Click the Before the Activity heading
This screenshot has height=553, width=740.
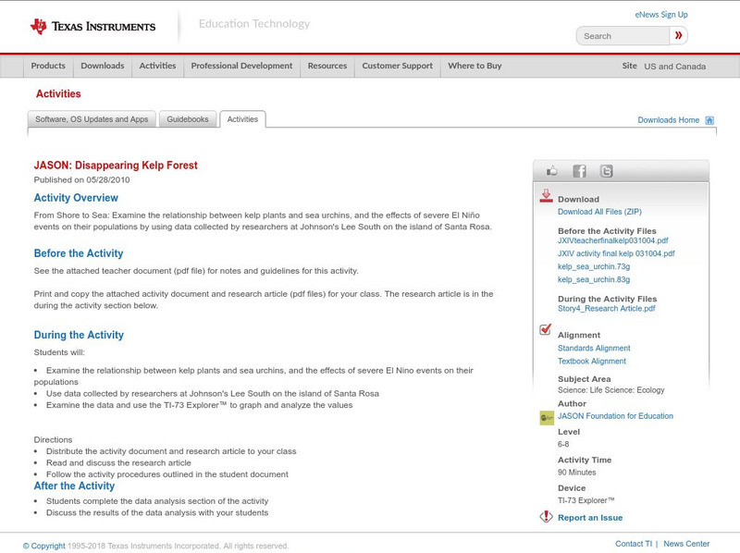pos(79,253)
